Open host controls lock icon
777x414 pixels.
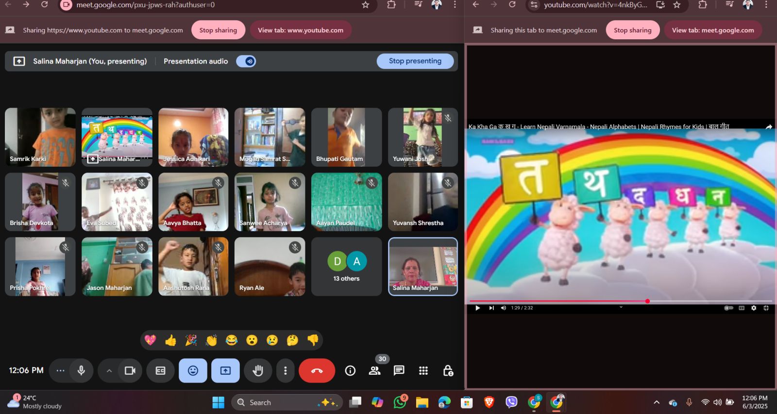[448, 371]
